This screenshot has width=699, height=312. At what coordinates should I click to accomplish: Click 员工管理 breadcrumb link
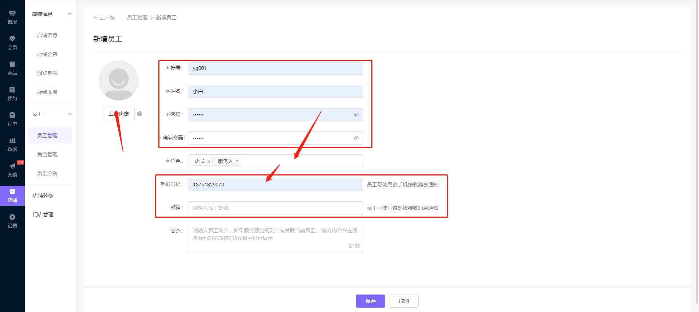[137, 17]
